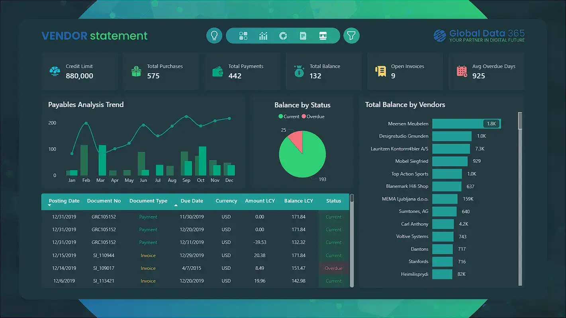Open the donut chart view icon
This screenshot has height=318, width=566.
[283, 35]
